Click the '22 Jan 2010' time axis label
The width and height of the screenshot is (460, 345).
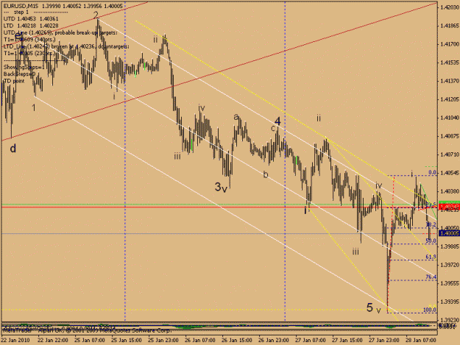pos(15,341)
